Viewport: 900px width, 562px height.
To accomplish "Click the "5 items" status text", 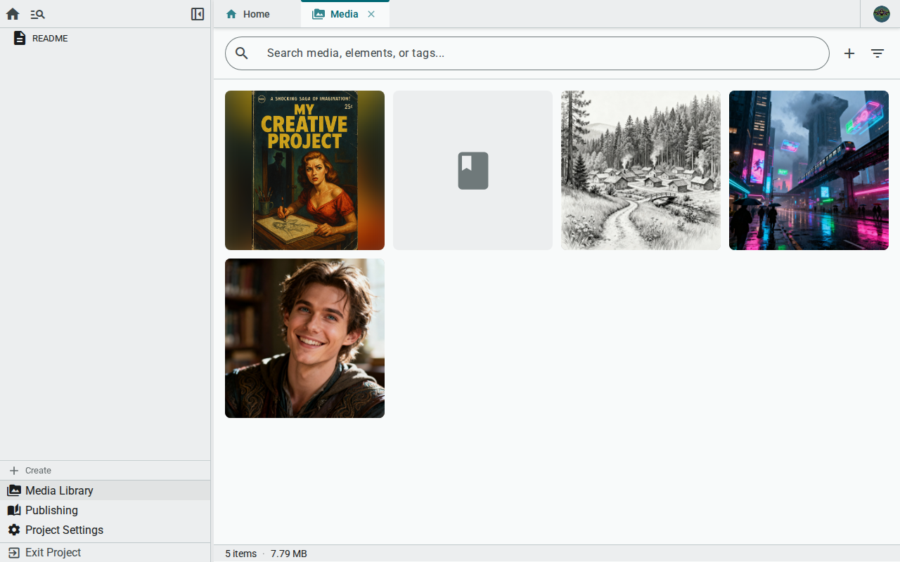I will pos(240,554).
